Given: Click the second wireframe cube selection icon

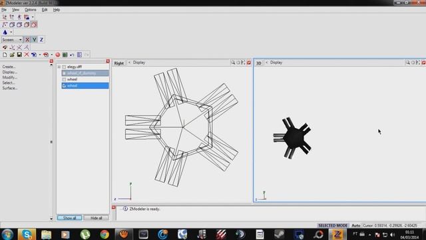Looking at the screenshot, I should [x=19, y=25].
